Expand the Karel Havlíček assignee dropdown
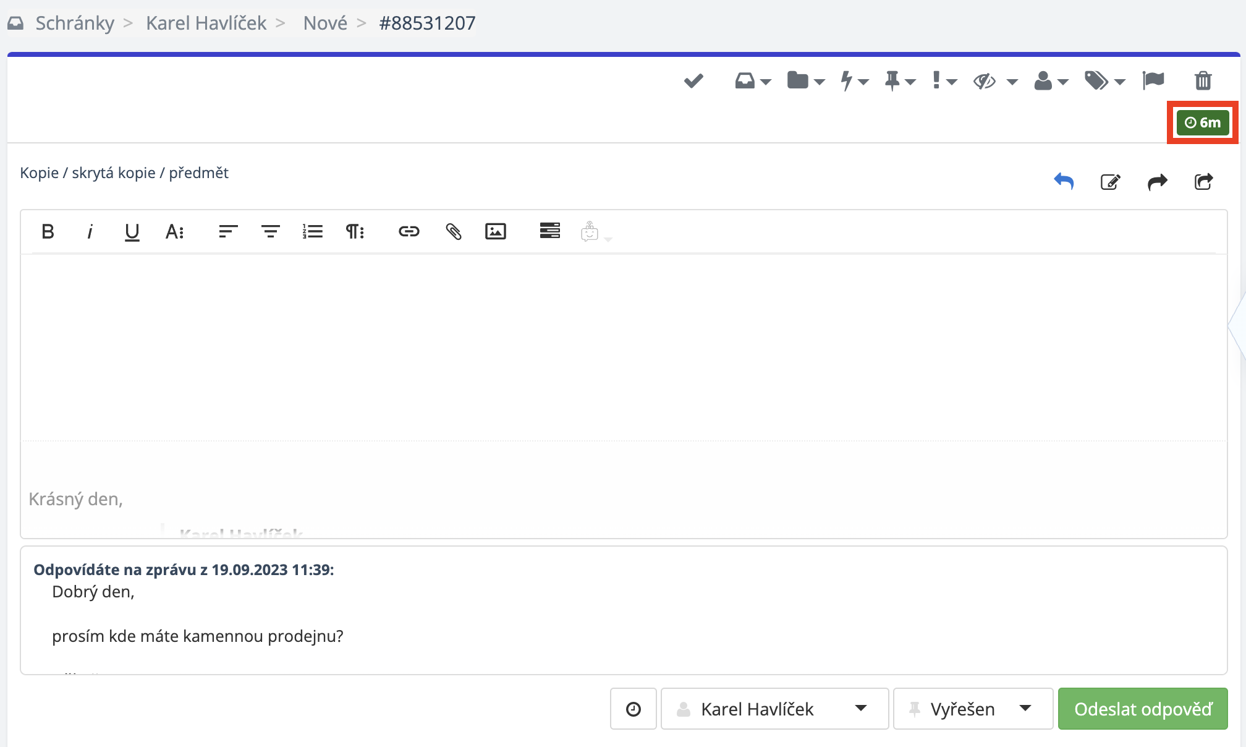 pyautogui.click(x=774, y=709)
